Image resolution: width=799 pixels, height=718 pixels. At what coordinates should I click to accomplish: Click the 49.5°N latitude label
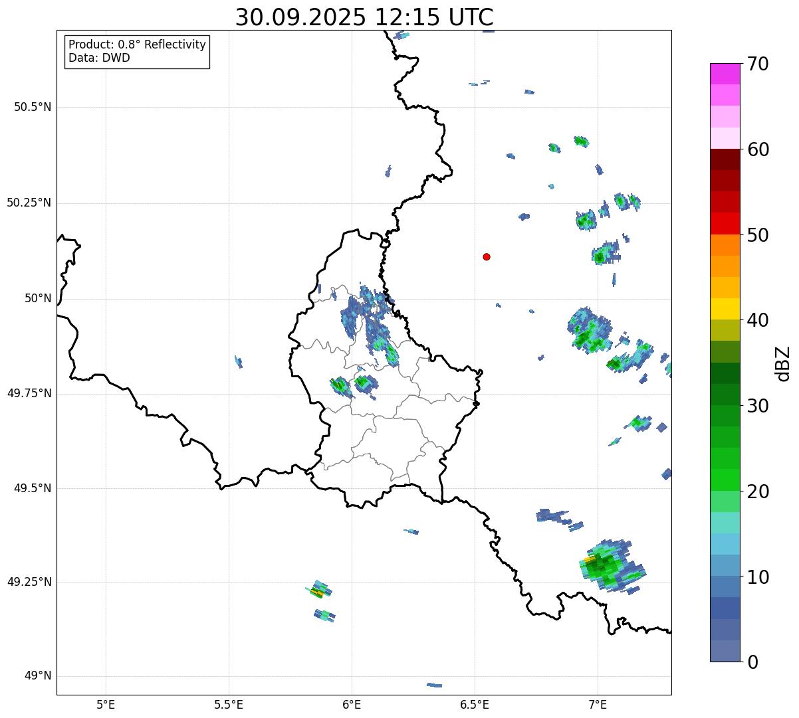click(x=33, y=488)
